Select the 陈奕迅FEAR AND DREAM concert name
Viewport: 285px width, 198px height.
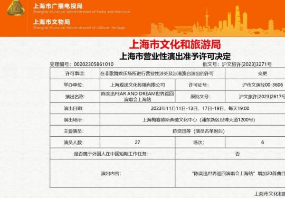click(x=138, y=97)
